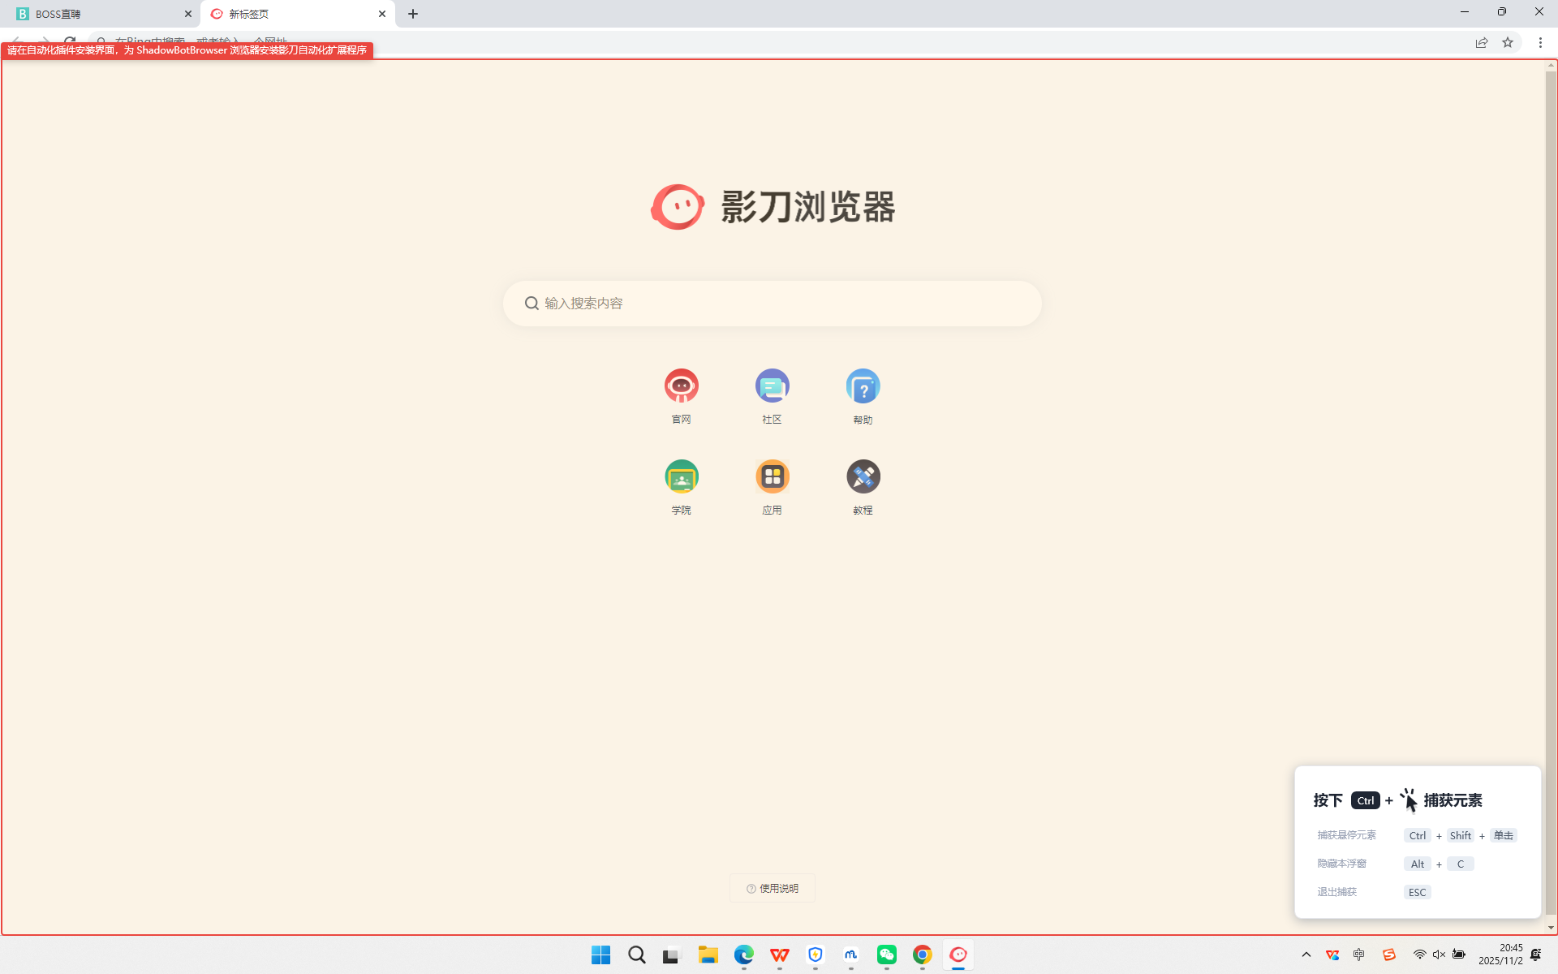Click the muted volume tray icon
The width and height of the screenshot is (1558, 974).
[x=1440, y=955]
